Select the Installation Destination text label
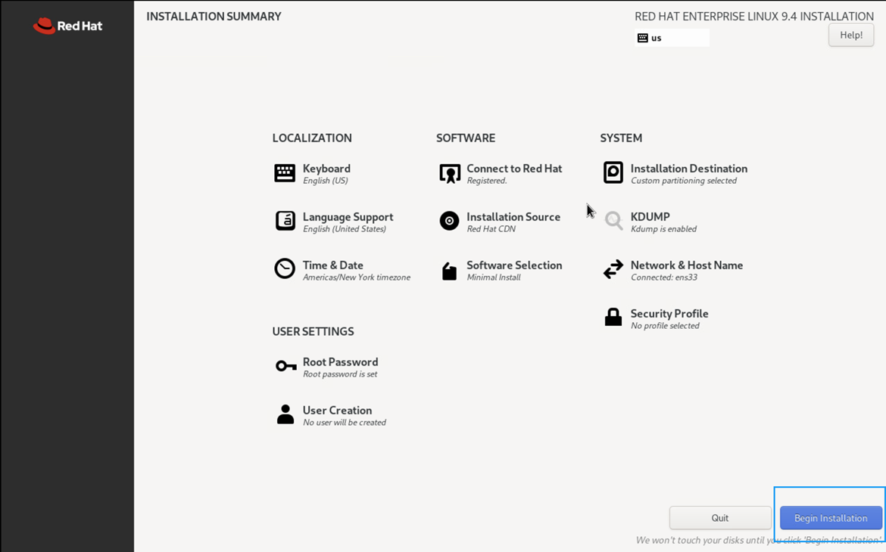The width and height of the screenshot is (886, 552). coord(689,168)
